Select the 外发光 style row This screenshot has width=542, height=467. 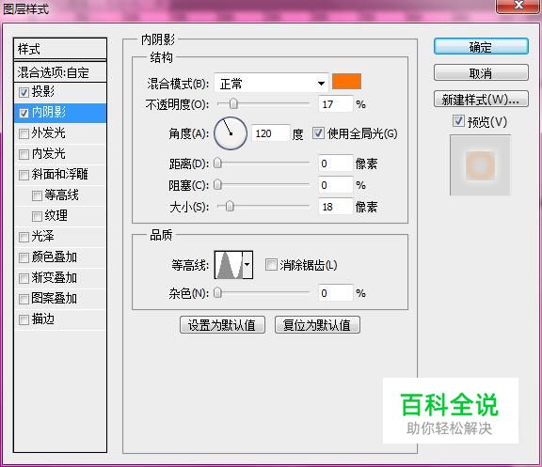(60, 133)
